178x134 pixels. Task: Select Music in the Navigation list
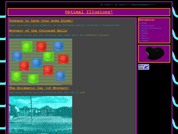coord(145,31)
